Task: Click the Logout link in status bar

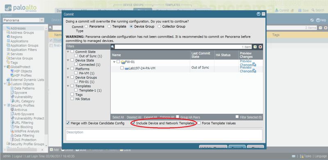Action: 18,156
